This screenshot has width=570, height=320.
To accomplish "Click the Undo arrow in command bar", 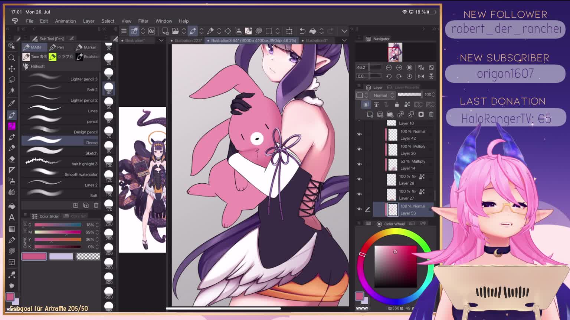I will (x=302, y=31).
